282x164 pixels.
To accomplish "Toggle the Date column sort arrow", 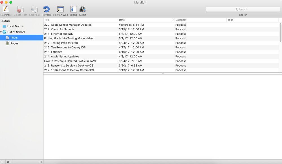I will 173,20.
